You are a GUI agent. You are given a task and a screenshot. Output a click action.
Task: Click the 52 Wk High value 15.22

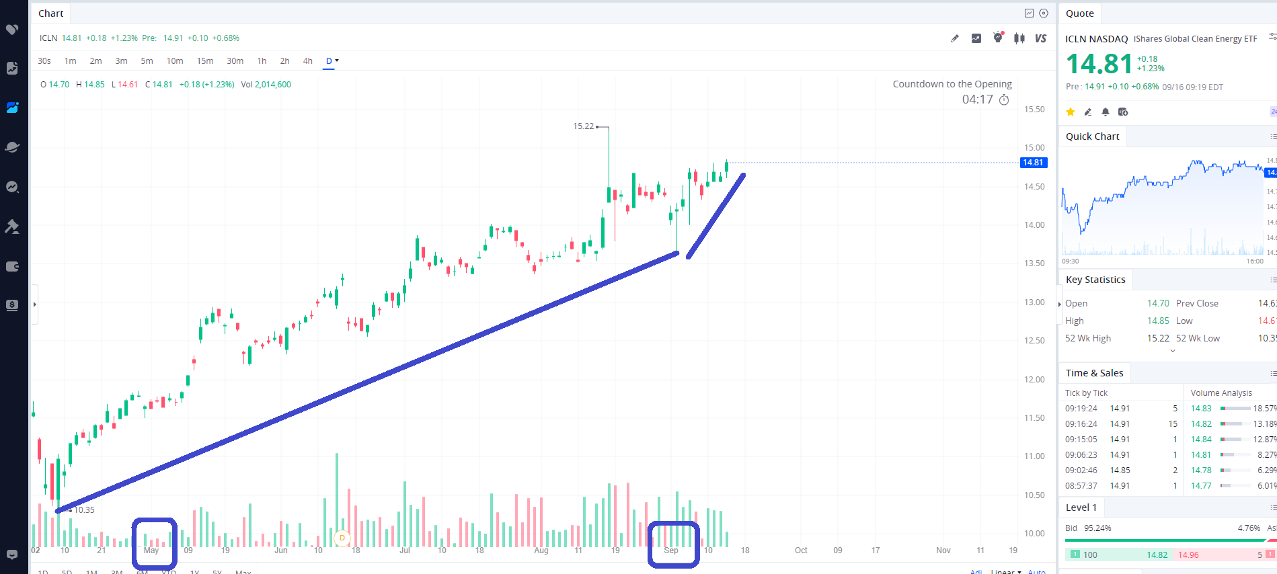point(1158,339)
